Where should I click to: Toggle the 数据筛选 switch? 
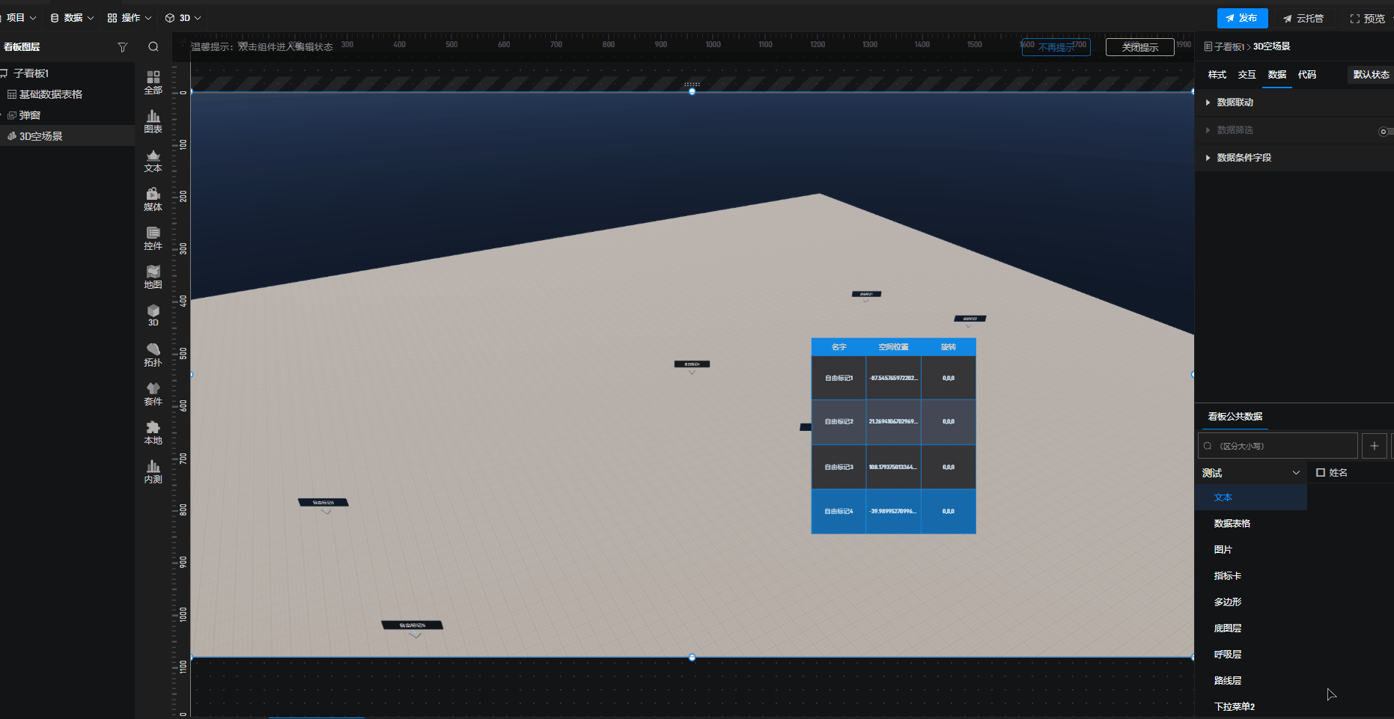(x=1385, y=131)
